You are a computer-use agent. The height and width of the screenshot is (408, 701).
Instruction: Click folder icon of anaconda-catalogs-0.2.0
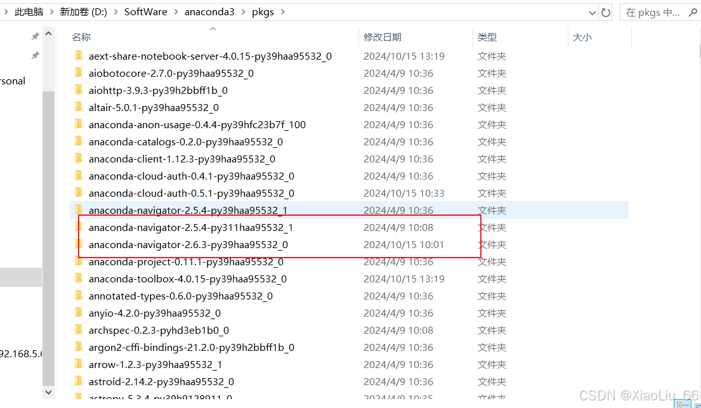click(79, 141)
